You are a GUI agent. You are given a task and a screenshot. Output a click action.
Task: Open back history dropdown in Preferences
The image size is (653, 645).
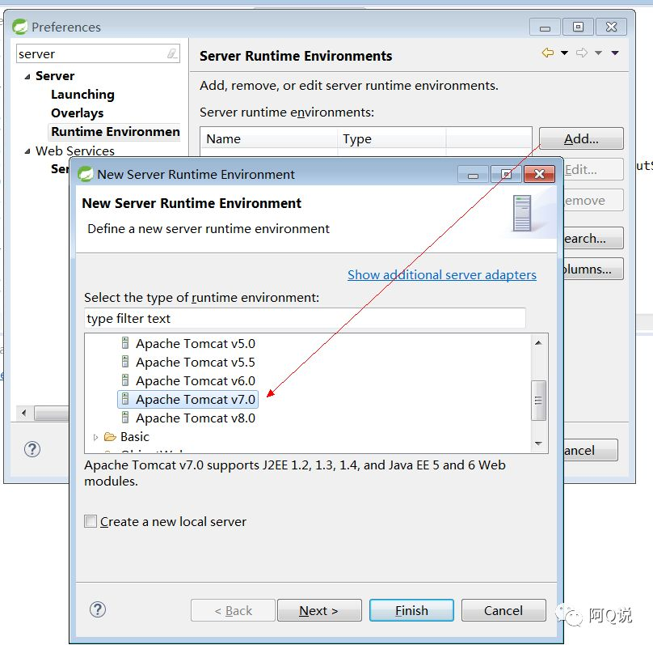click(564, 53)
